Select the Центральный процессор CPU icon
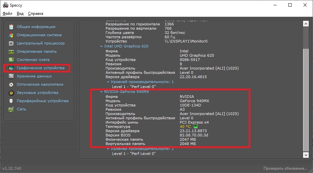This screenshot has height=173, width=313. (x=11, y=43)
